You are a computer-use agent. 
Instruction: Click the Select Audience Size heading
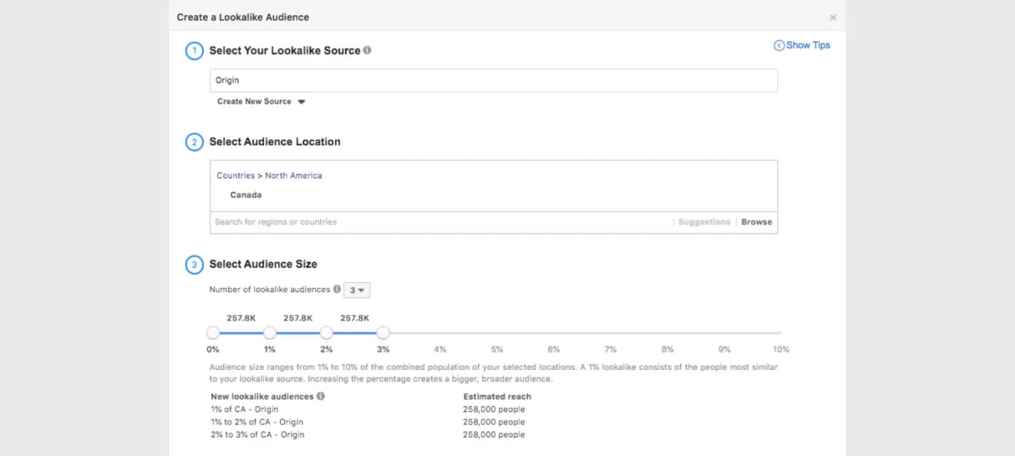click(x=263, y=264)
